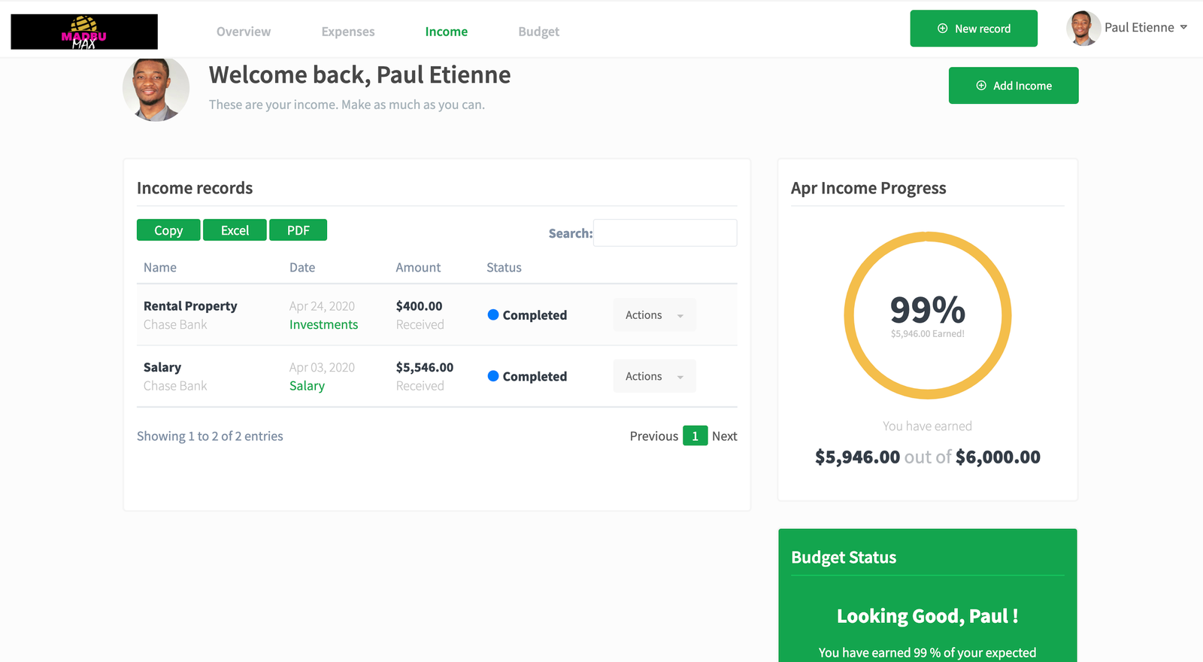Copy the income records table
The width and height of the screenshot is (1203, 662).
pyautogui.click(x=168, y=230)
